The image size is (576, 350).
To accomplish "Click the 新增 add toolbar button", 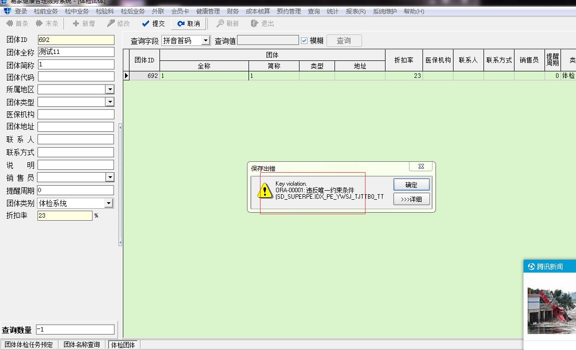I will (x=84, y=23).
